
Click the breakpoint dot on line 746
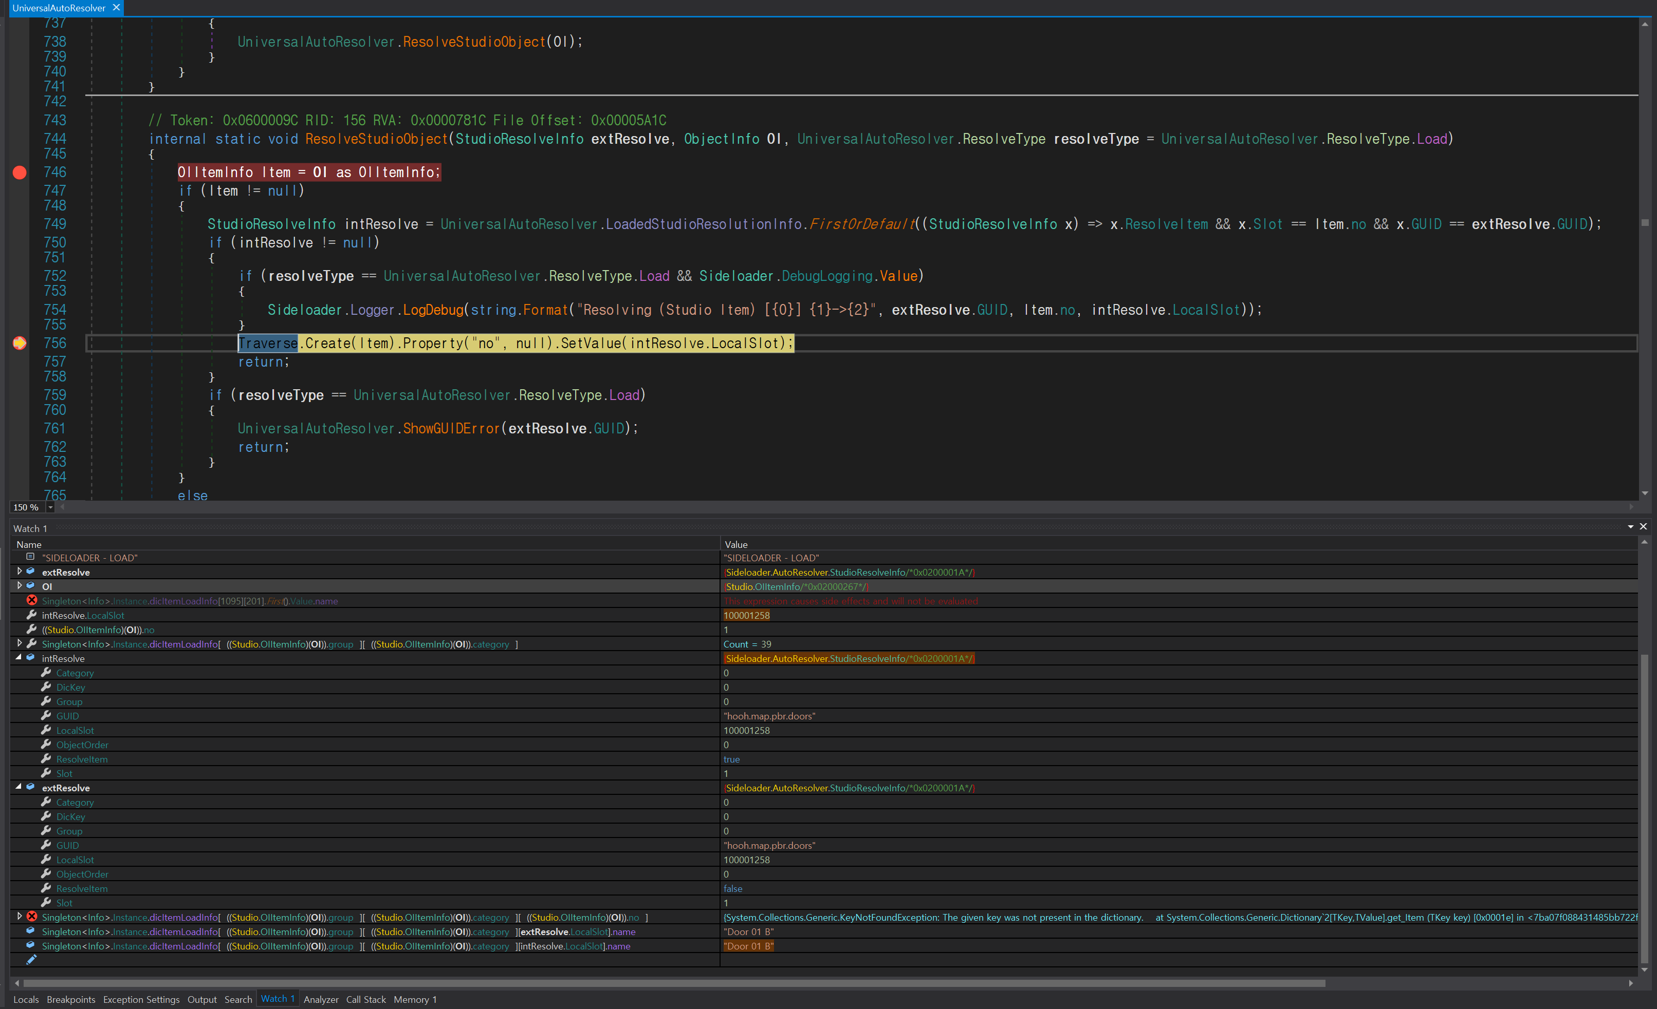[x=20, y=173]
